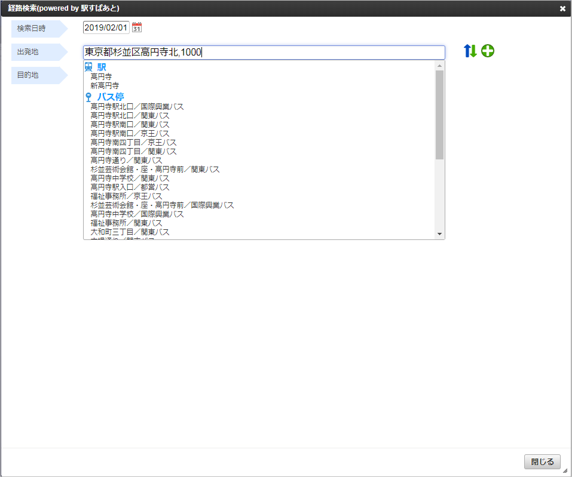Focus the 出発地 text input field
Viewport: 572px width, 477px height.
(x=264, y=53)
